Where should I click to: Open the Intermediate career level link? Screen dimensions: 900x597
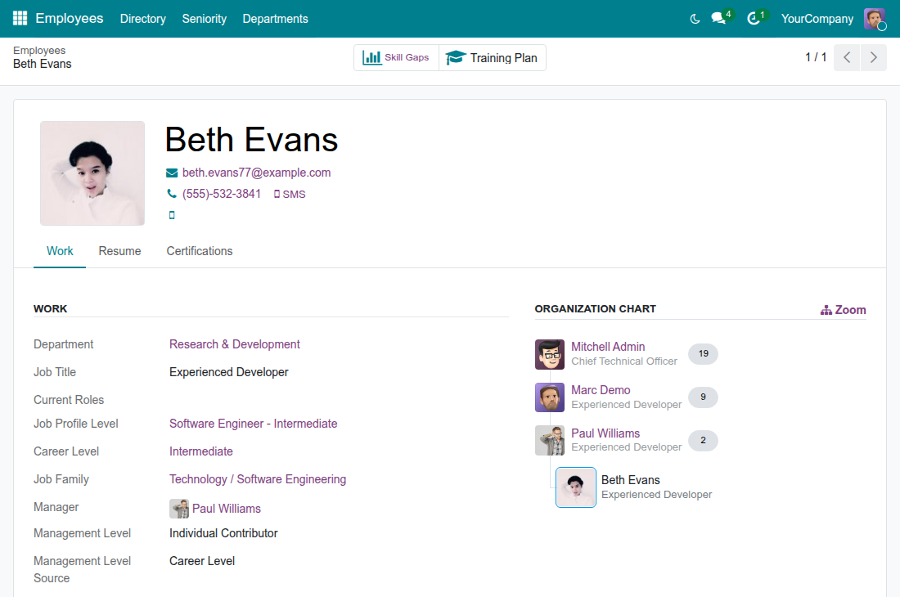tap(201, 452)
